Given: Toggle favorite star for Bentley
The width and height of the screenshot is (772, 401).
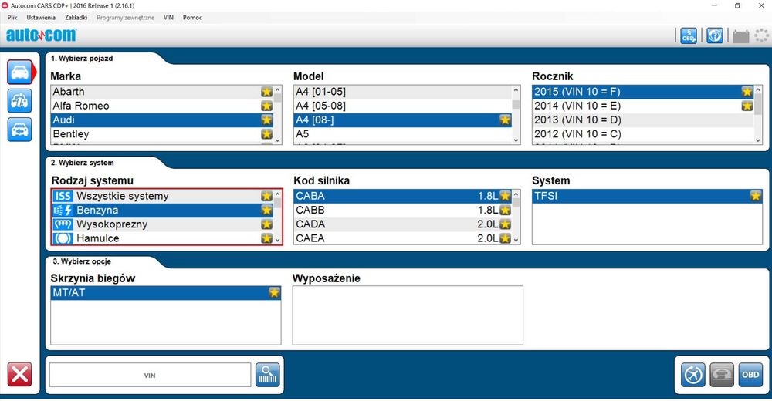Looking at the screenshot, I should click(266, 134).
